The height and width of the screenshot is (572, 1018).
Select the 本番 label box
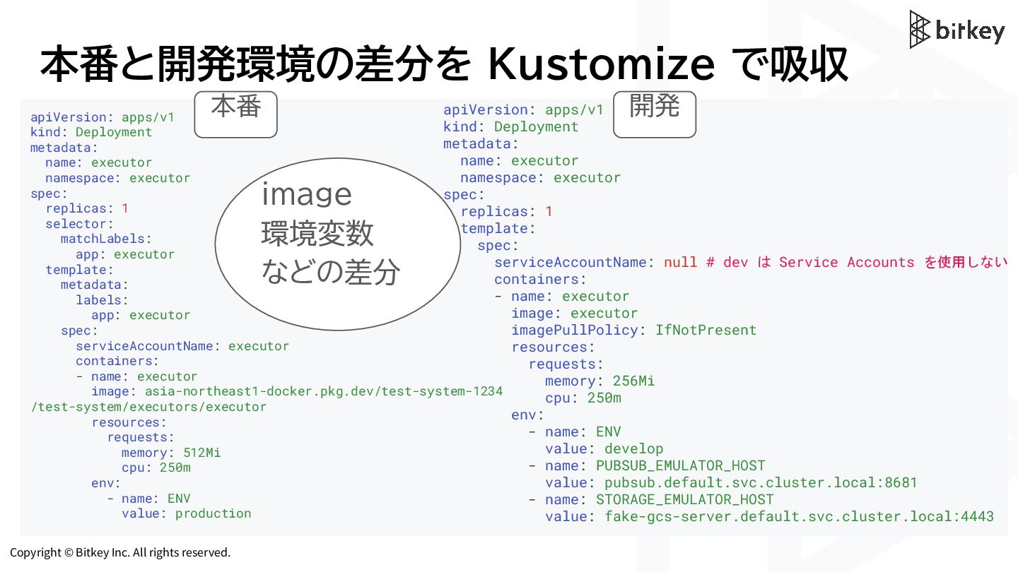235,113
